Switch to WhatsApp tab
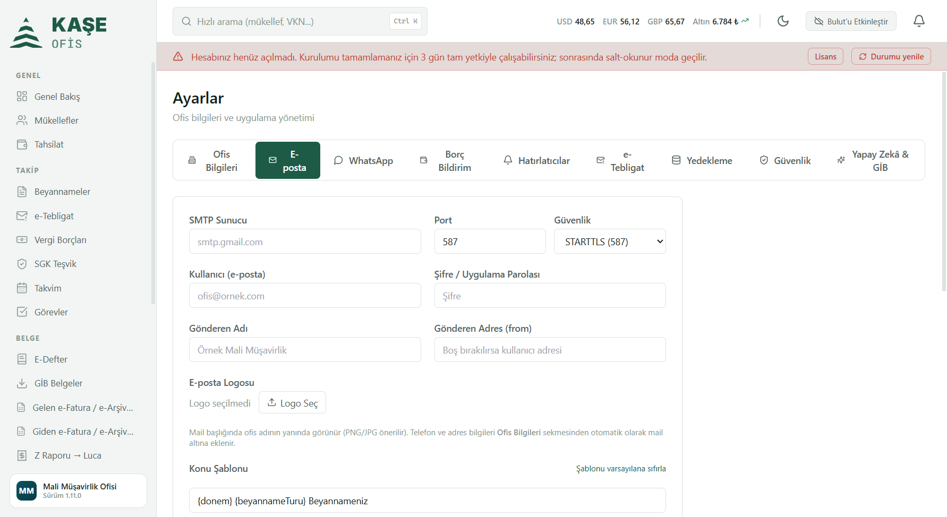 point(363,160)
